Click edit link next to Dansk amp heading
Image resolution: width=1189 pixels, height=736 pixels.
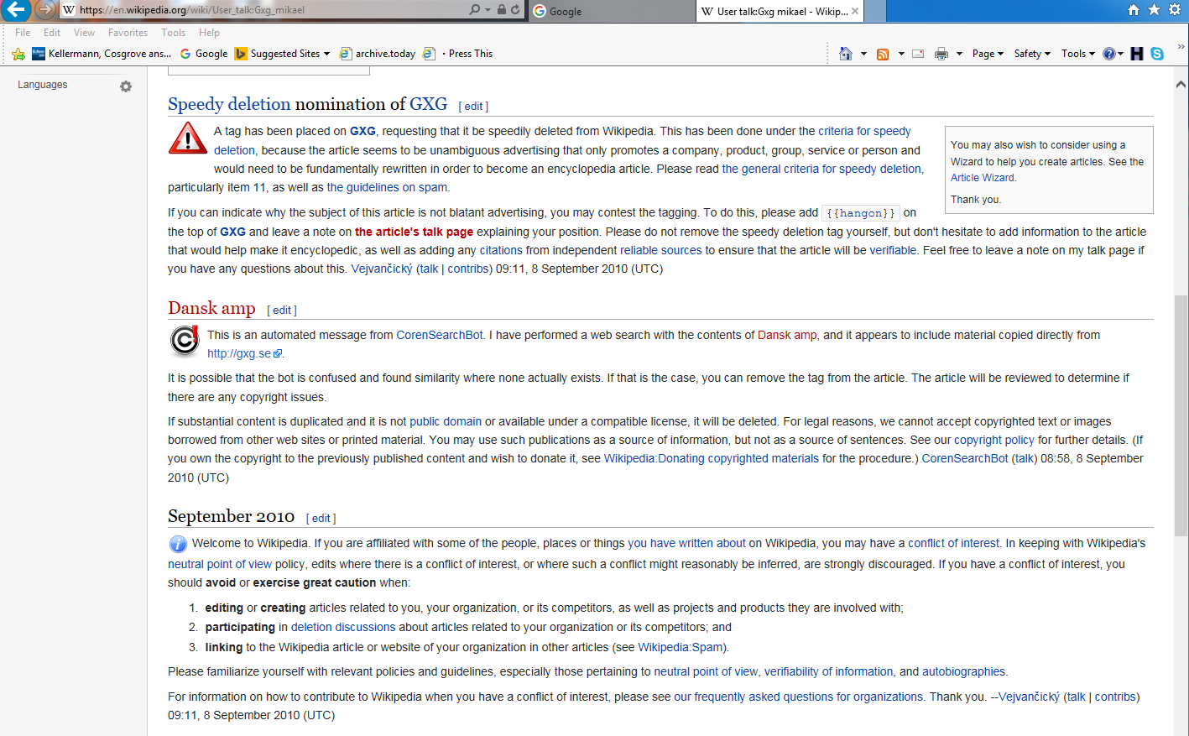tap(282, 311)
